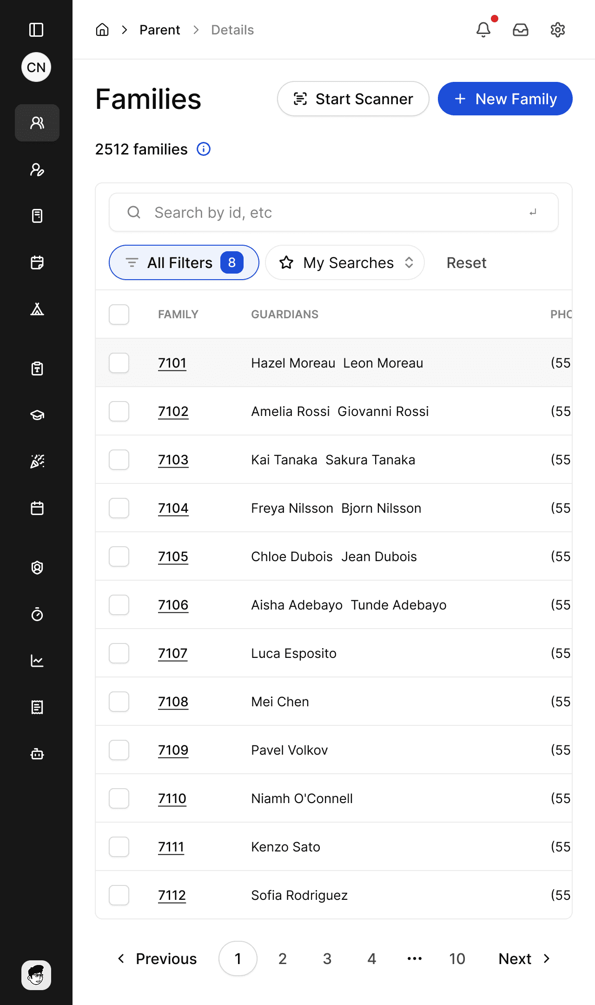Expand the pagination ellipsis pages
The width and height of the screenshot is (595, 1005).
point(415,958)
